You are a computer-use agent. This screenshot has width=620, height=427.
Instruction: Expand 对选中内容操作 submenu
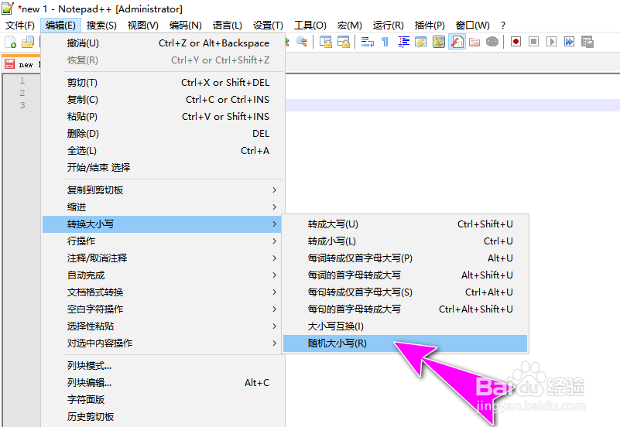163,343
